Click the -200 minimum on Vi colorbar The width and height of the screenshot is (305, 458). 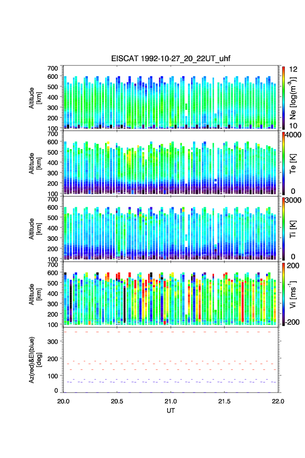[292, 322]
